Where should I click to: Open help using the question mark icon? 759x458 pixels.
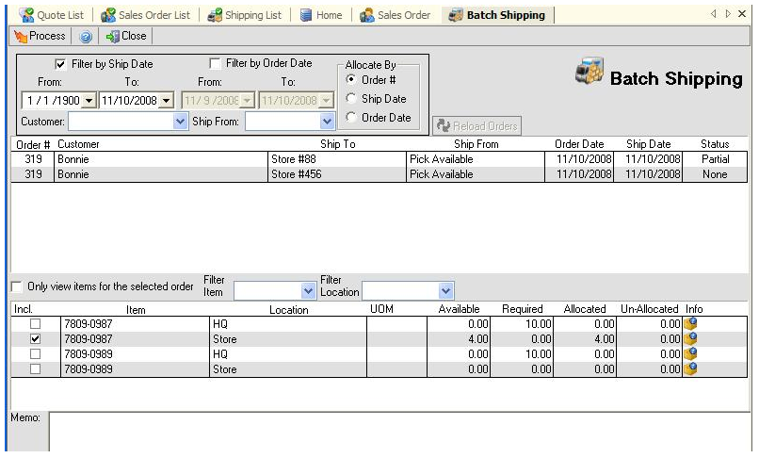click(x=85, y=37)
